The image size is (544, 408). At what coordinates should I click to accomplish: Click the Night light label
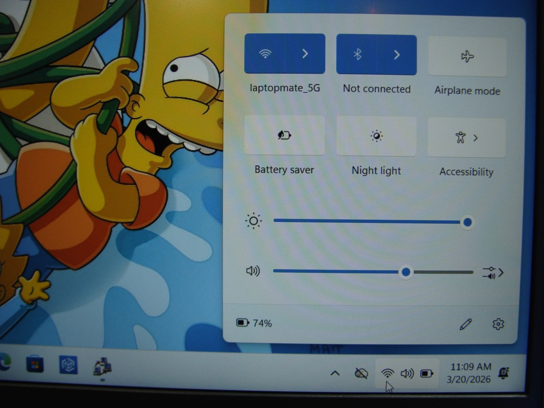tap(376, 171)
